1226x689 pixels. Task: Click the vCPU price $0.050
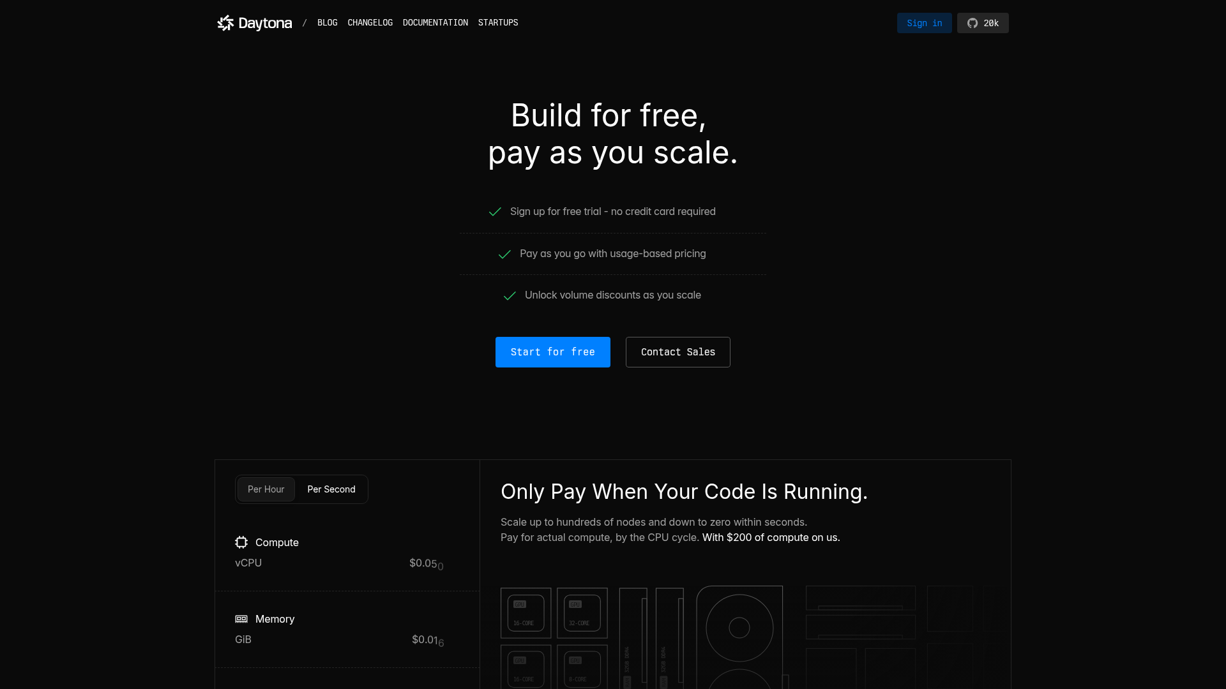coord(427,564)
